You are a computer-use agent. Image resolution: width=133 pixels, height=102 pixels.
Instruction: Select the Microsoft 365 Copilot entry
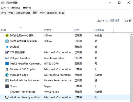coord(23,69)
